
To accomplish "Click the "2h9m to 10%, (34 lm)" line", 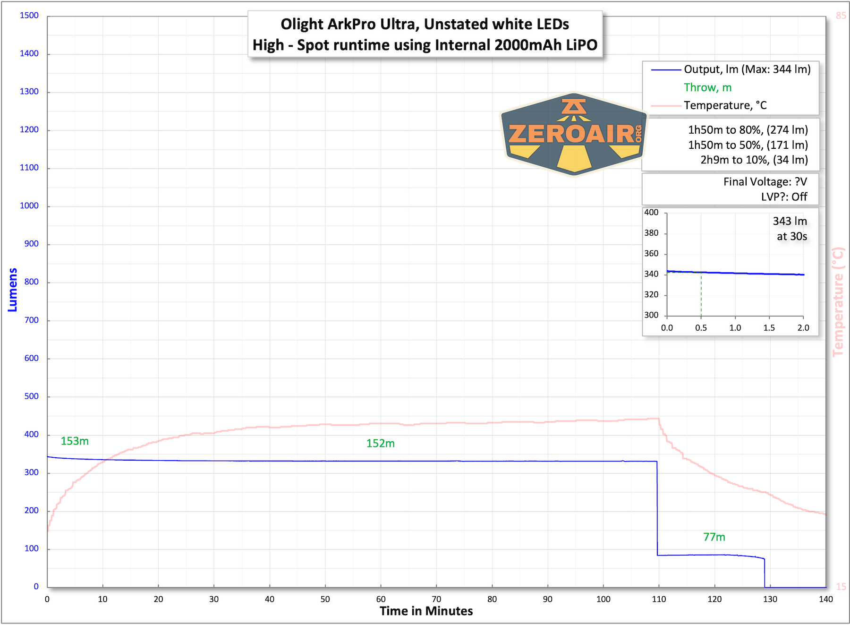I will (754, 160).
